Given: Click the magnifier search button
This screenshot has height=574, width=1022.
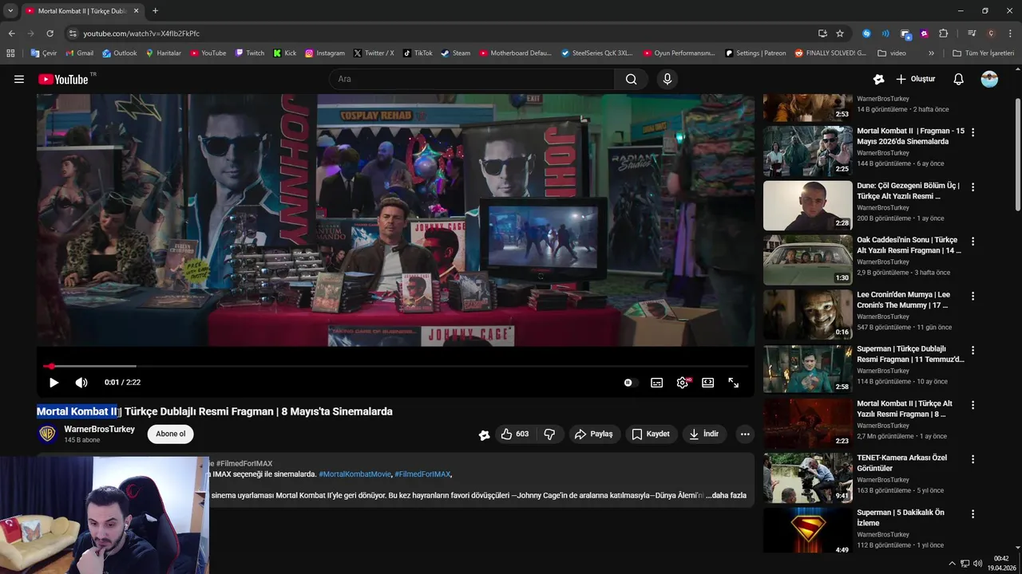Looking at the screenshot, I should [x=632, y=79].
